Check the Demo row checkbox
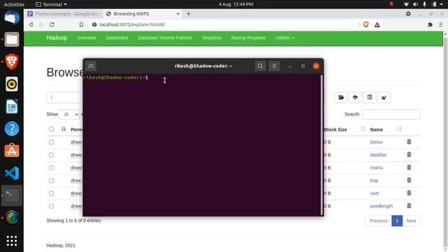The image size is (448, 252). click(x=51, y=142)
